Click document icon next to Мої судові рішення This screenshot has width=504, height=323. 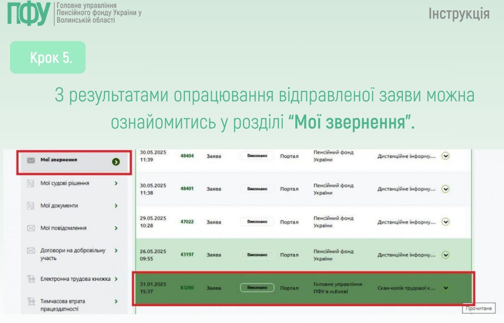point(31,183)
